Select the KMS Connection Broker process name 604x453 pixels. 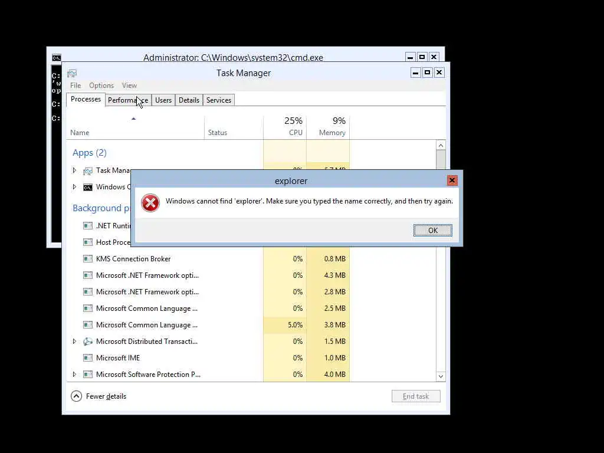(x=133, y=259)
